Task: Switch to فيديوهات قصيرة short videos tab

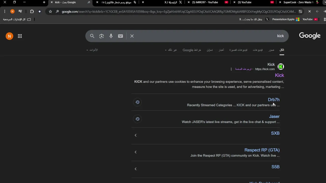Action: coord(238,50)
